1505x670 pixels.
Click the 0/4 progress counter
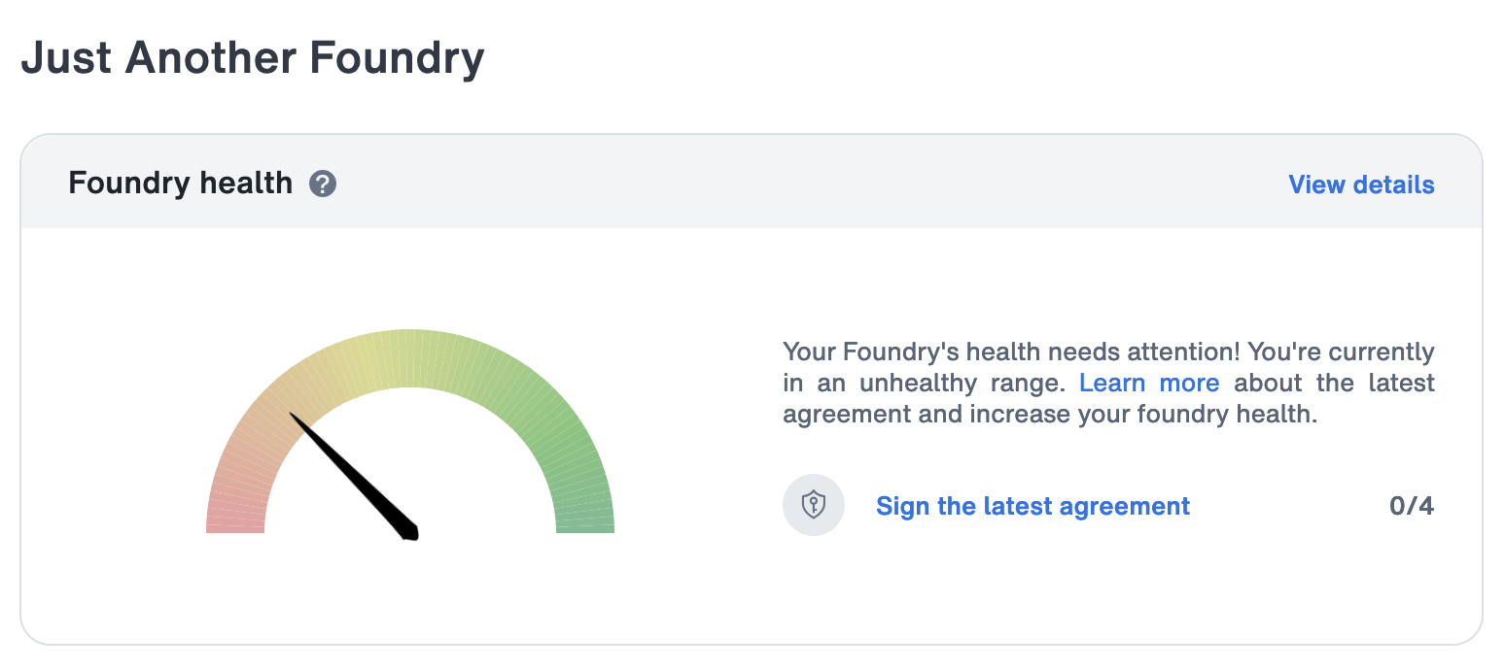click(1412, 506)
